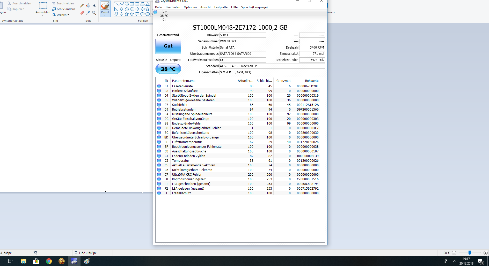Open the Sprache(Language) menu
This screenshot has height=279, width=497.
[254, 7]
